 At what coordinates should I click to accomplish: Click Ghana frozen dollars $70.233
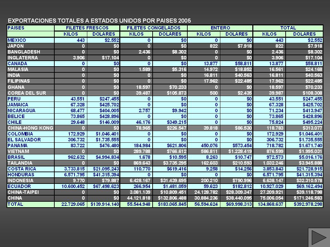click(178, 87)
